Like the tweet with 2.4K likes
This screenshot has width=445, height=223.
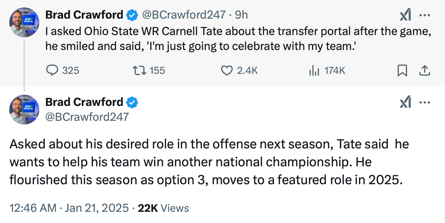[x=227, y=70]
